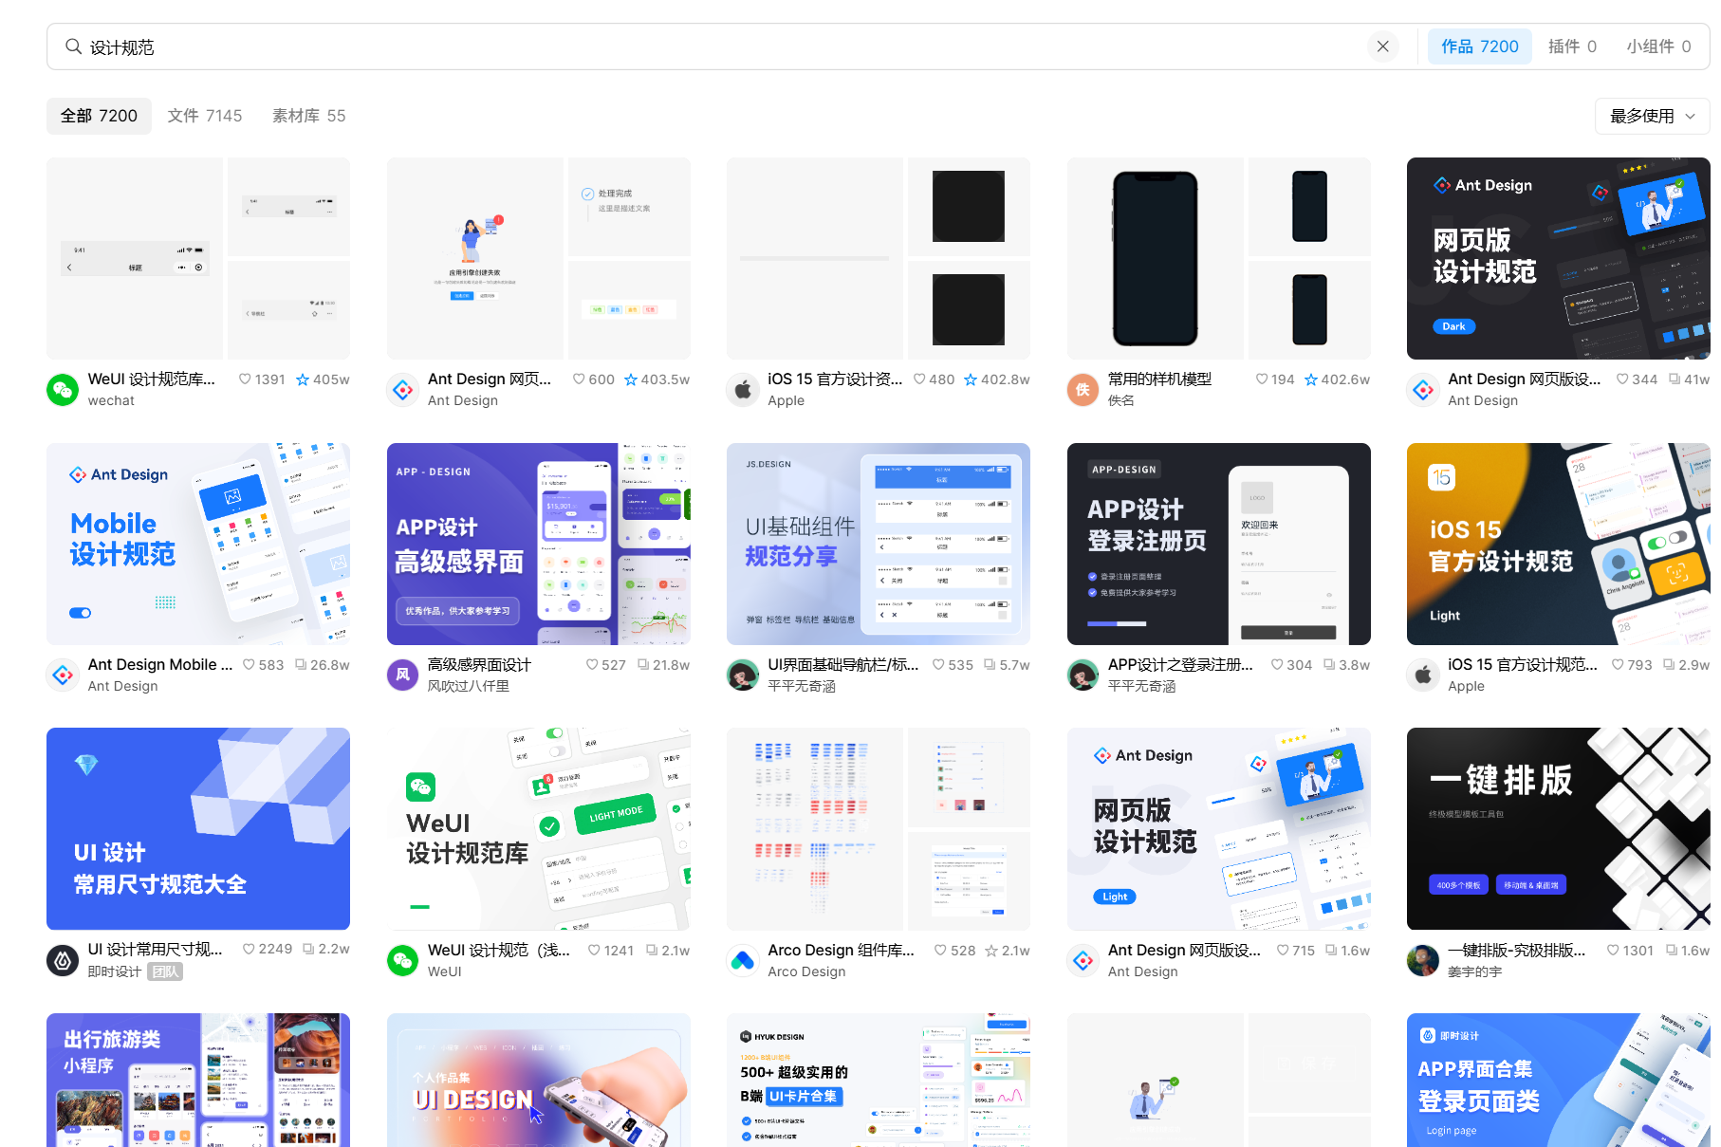
Task: Click the 平平无奇涵 avatar of UI界面基础导航栏
Action: [x=743, y=675]
